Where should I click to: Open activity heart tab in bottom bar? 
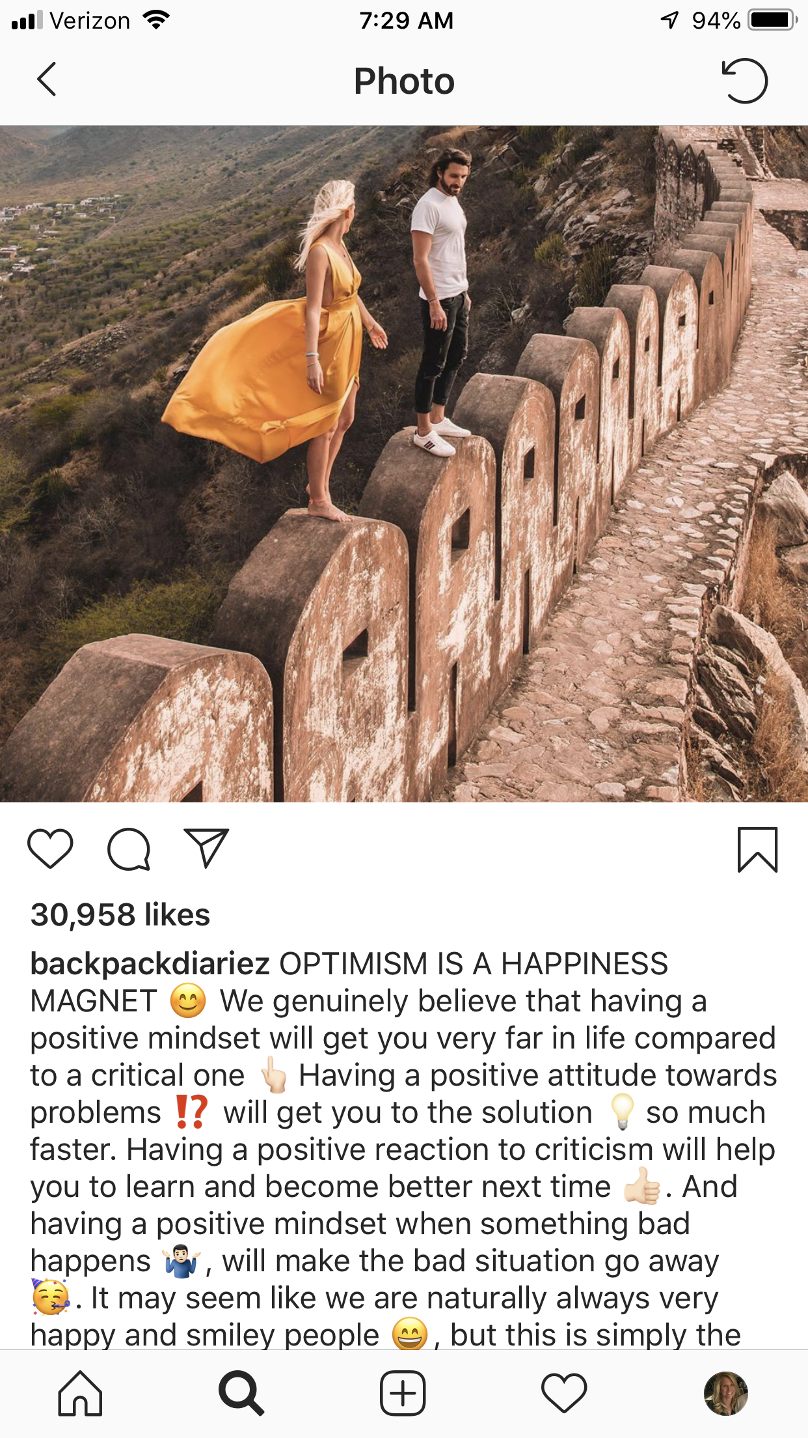pos(564,1394)
